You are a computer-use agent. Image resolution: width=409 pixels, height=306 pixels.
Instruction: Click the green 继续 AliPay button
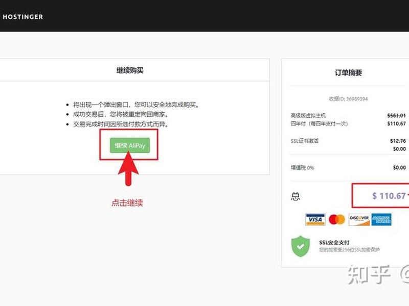[130, 145]
